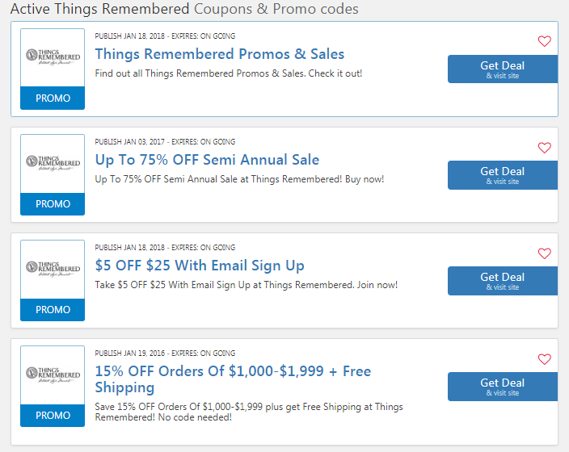Favorite the 75% OFF Semi Annual Sale heart
The height and width of the screenshot is (452, 569).
tap(544, 148)
